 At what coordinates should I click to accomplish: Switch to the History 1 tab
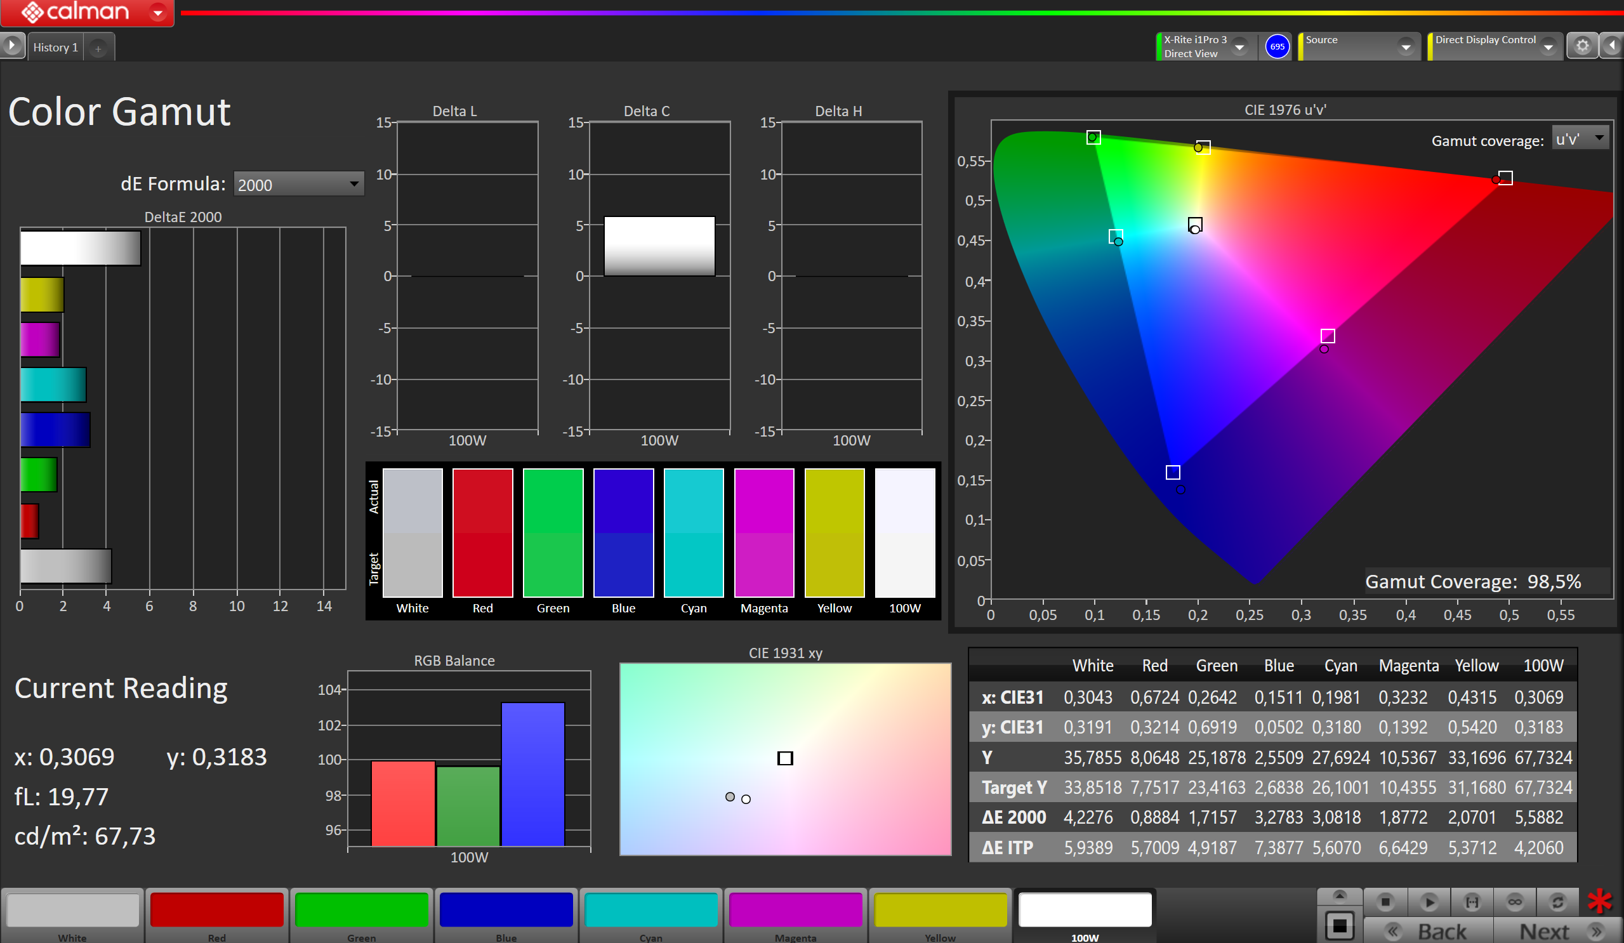55,48
